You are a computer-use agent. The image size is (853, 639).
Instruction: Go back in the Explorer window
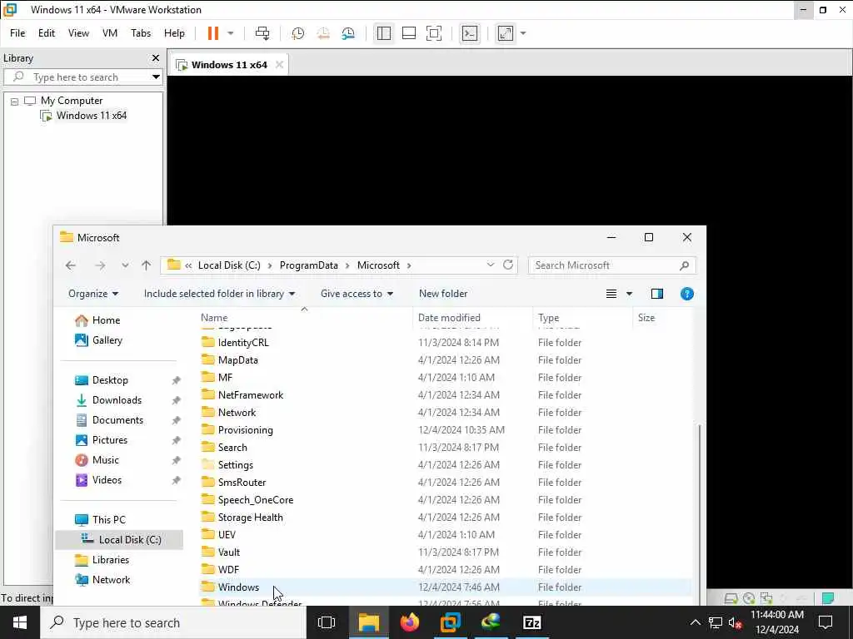71,265
